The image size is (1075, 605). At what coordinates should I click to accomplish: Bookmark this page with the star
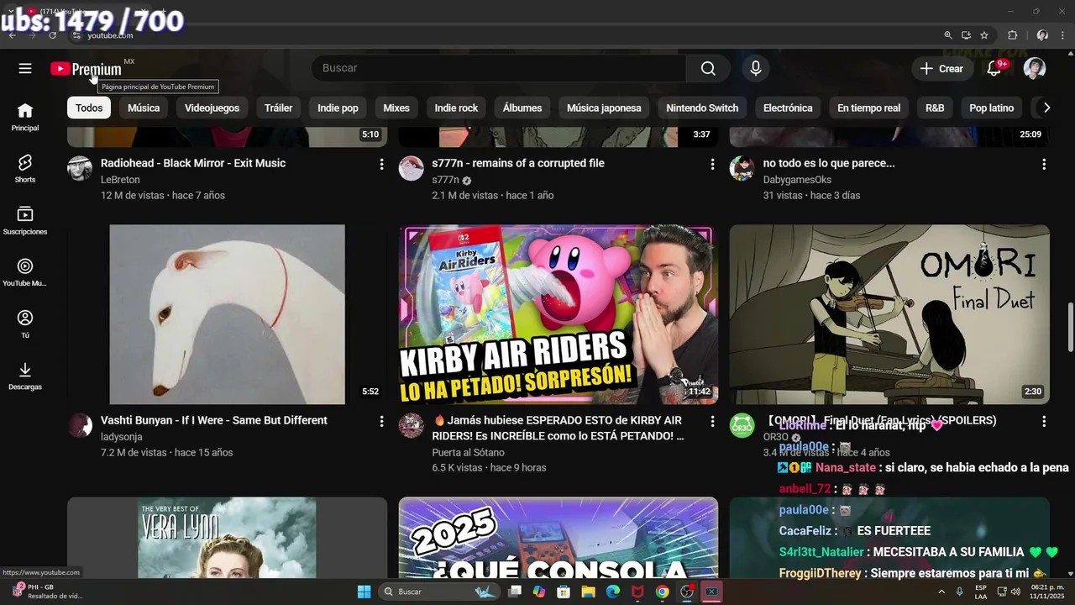coord(984,35)
